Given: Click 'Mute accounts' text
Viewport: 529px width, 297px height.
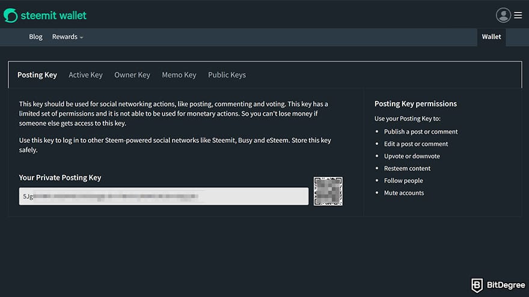Looking at the screenshot, I should click(404, 193).
